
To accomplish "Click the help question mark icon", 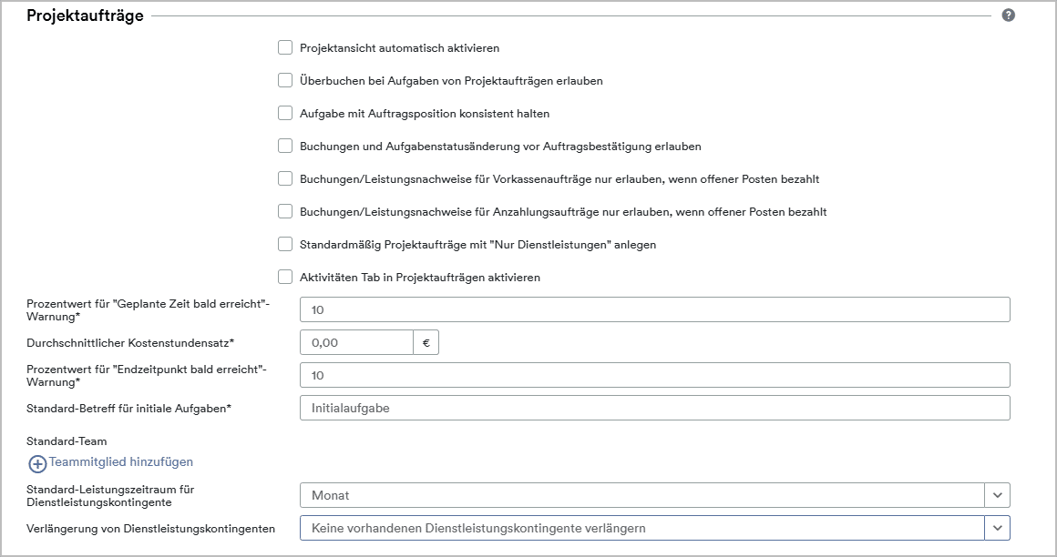I will [1008, 15].
